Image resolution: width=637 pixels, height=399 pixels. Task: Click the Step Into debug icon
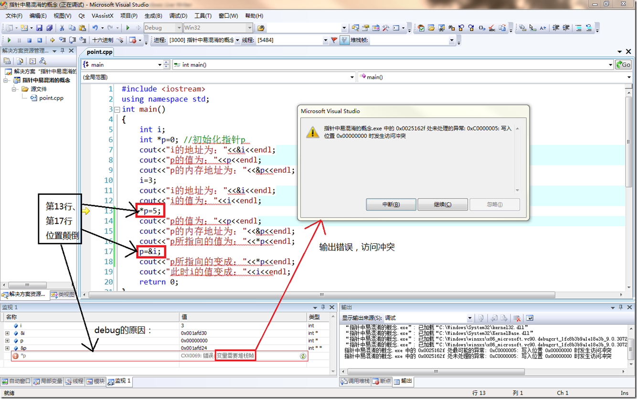click(x=62, y=40)
